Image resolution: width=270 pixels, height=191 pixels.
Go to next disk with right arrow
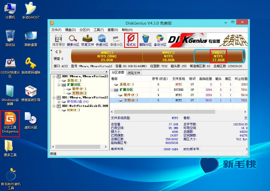[60, 52]
